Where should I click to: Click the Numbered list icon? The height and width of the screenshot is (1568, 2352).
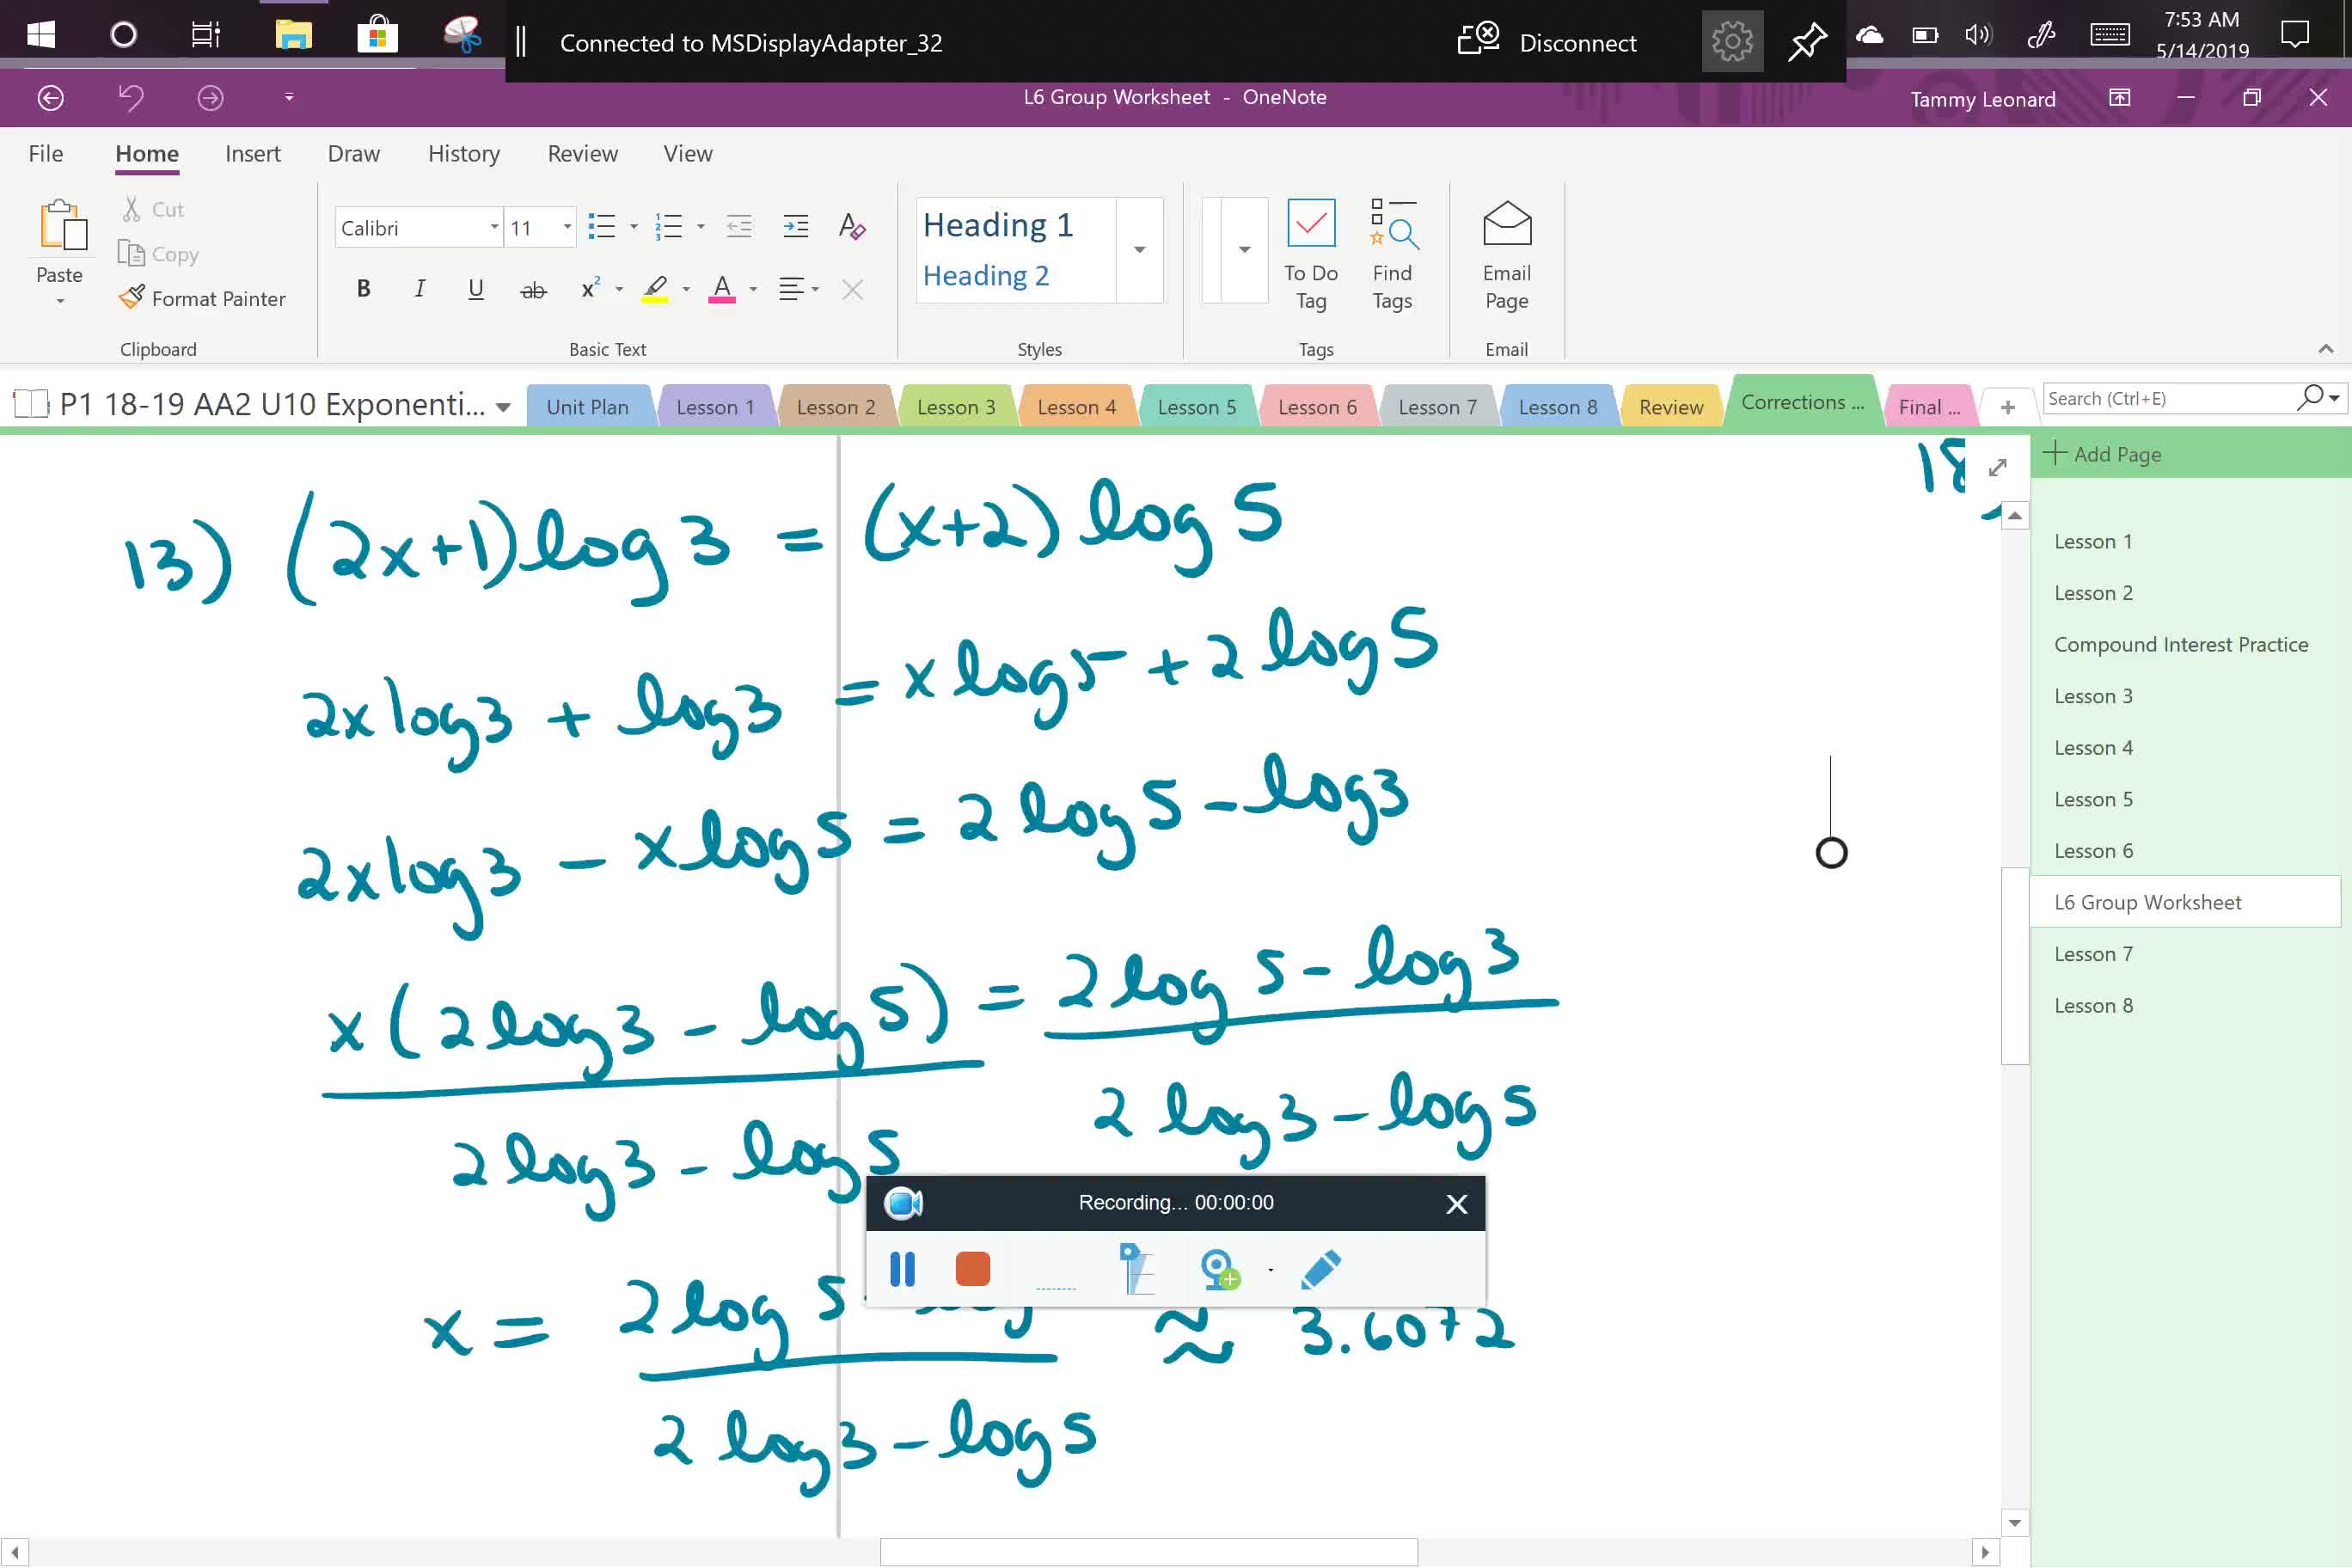669,228
